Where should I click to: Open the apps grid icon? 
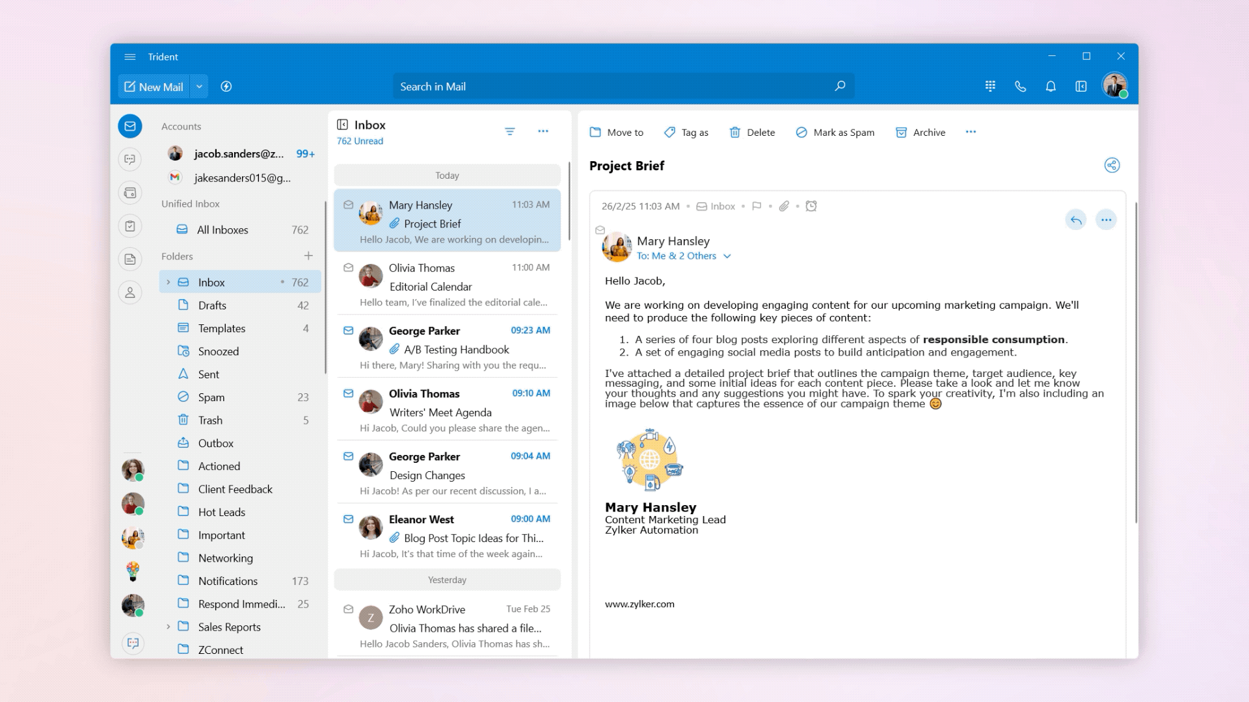click(990, 86)
